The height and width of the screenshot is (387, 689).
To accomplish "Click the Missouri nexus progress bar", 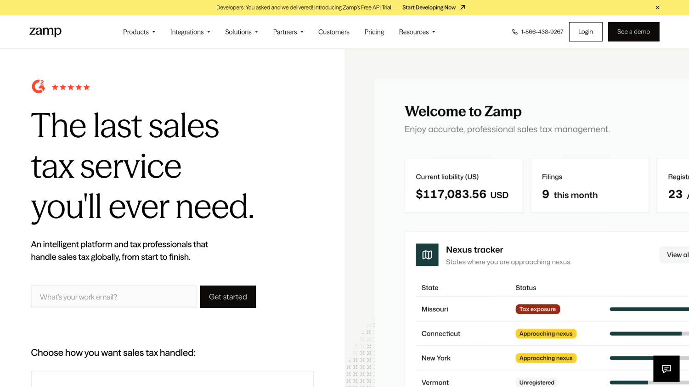I will click(649, 309).
